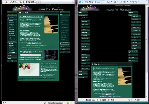Viewport: 149px width, 104px height.
Task: Open the home school button in Internet Explorer
Action: pos(86,21)
